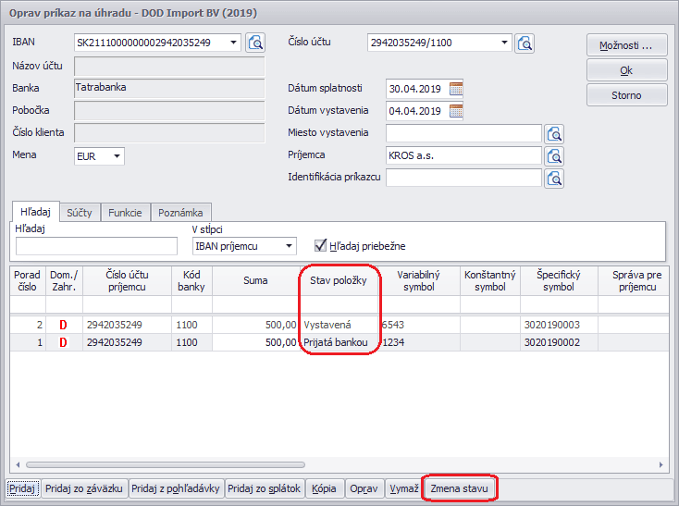The height and width of the screenshot is (506, 679).
Task: Click lookup icon for Miesto vystavenia
Action: click(x=554, y=133)
